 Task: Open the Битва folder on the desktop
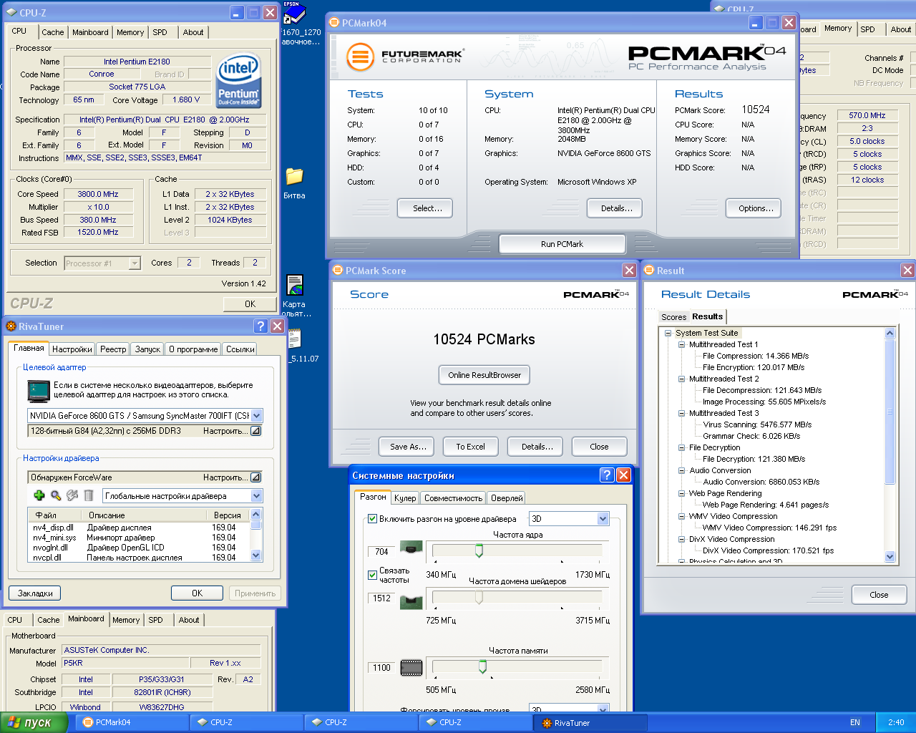294,176
